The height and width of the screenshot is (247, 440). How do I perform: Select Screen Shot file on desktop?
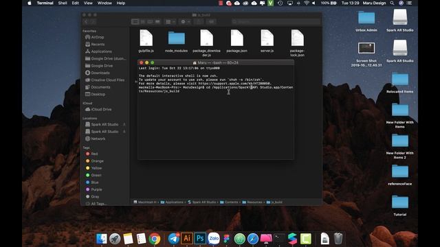click(x=366, y=54)
